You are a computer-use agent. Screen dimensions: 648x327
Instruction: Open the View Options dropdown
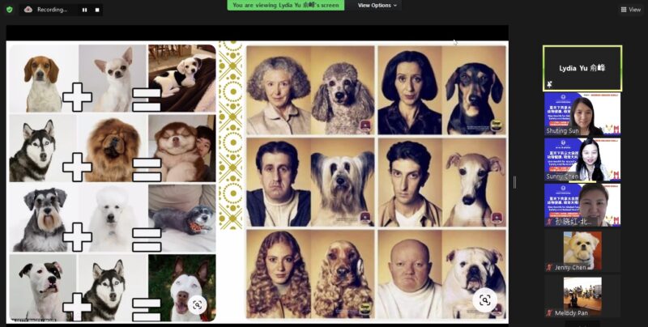point(377,5)
